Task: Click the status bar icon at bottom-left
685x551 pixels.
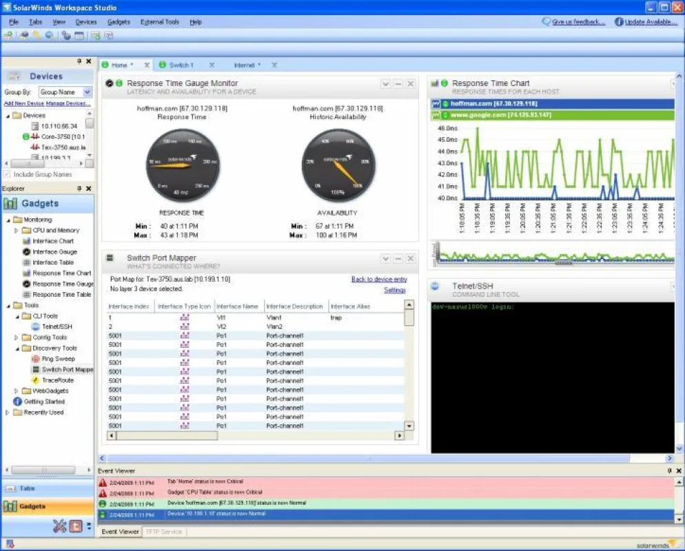Action: tap(10, 543)
